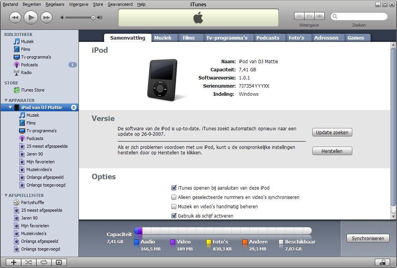397x268 pixels.
Task: Click the Previous track rewind button
Action: coord(15,18)
